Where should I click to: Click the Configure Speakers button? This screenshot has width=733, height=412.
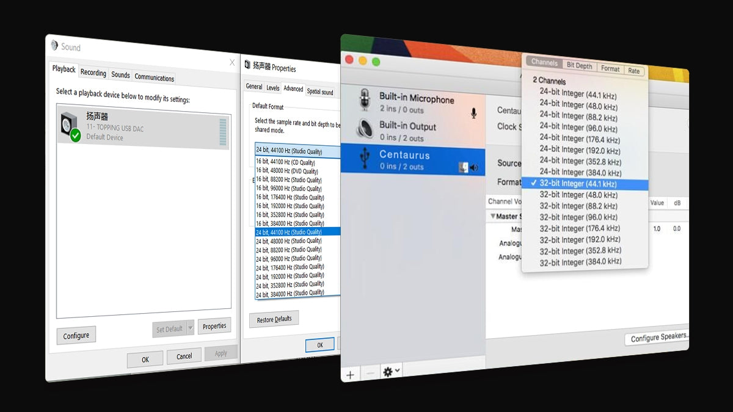(658, 338)
